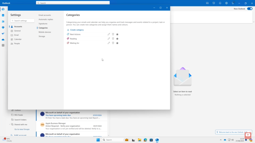Screen dimensions: 255x143
Task: Toggle favourite star for Reading category
Action: click(117, 39)
